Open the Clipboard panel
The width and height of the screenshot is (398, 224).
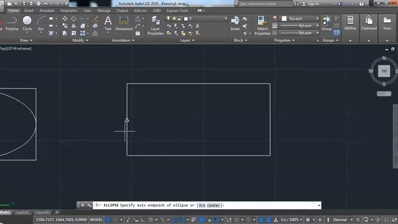pos(369,24)
